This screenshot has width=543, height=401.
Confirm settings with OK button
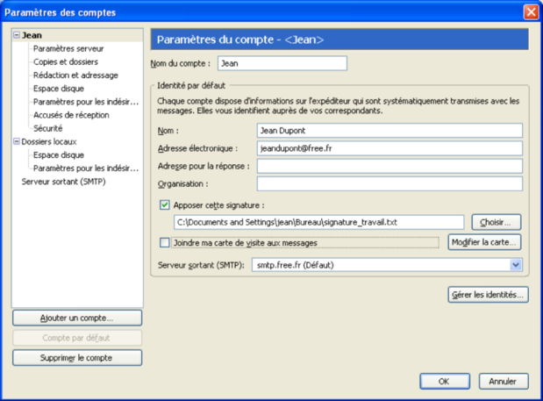(x=443, y=382)
